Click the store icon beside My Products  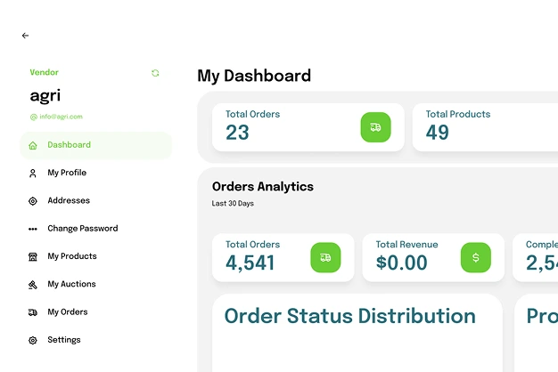[x=33, y=256]
